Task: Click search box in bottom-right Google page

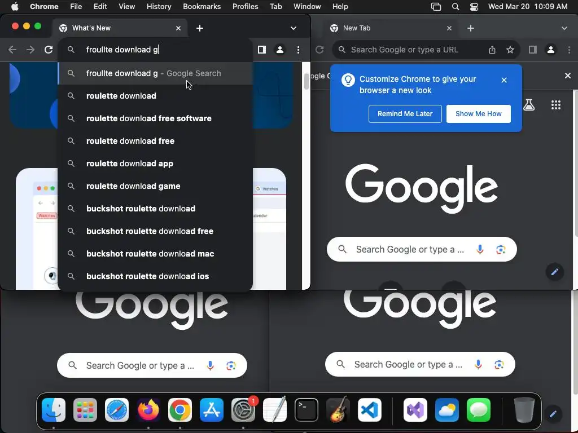Action: pyautogui.click(x=420, y=365)
